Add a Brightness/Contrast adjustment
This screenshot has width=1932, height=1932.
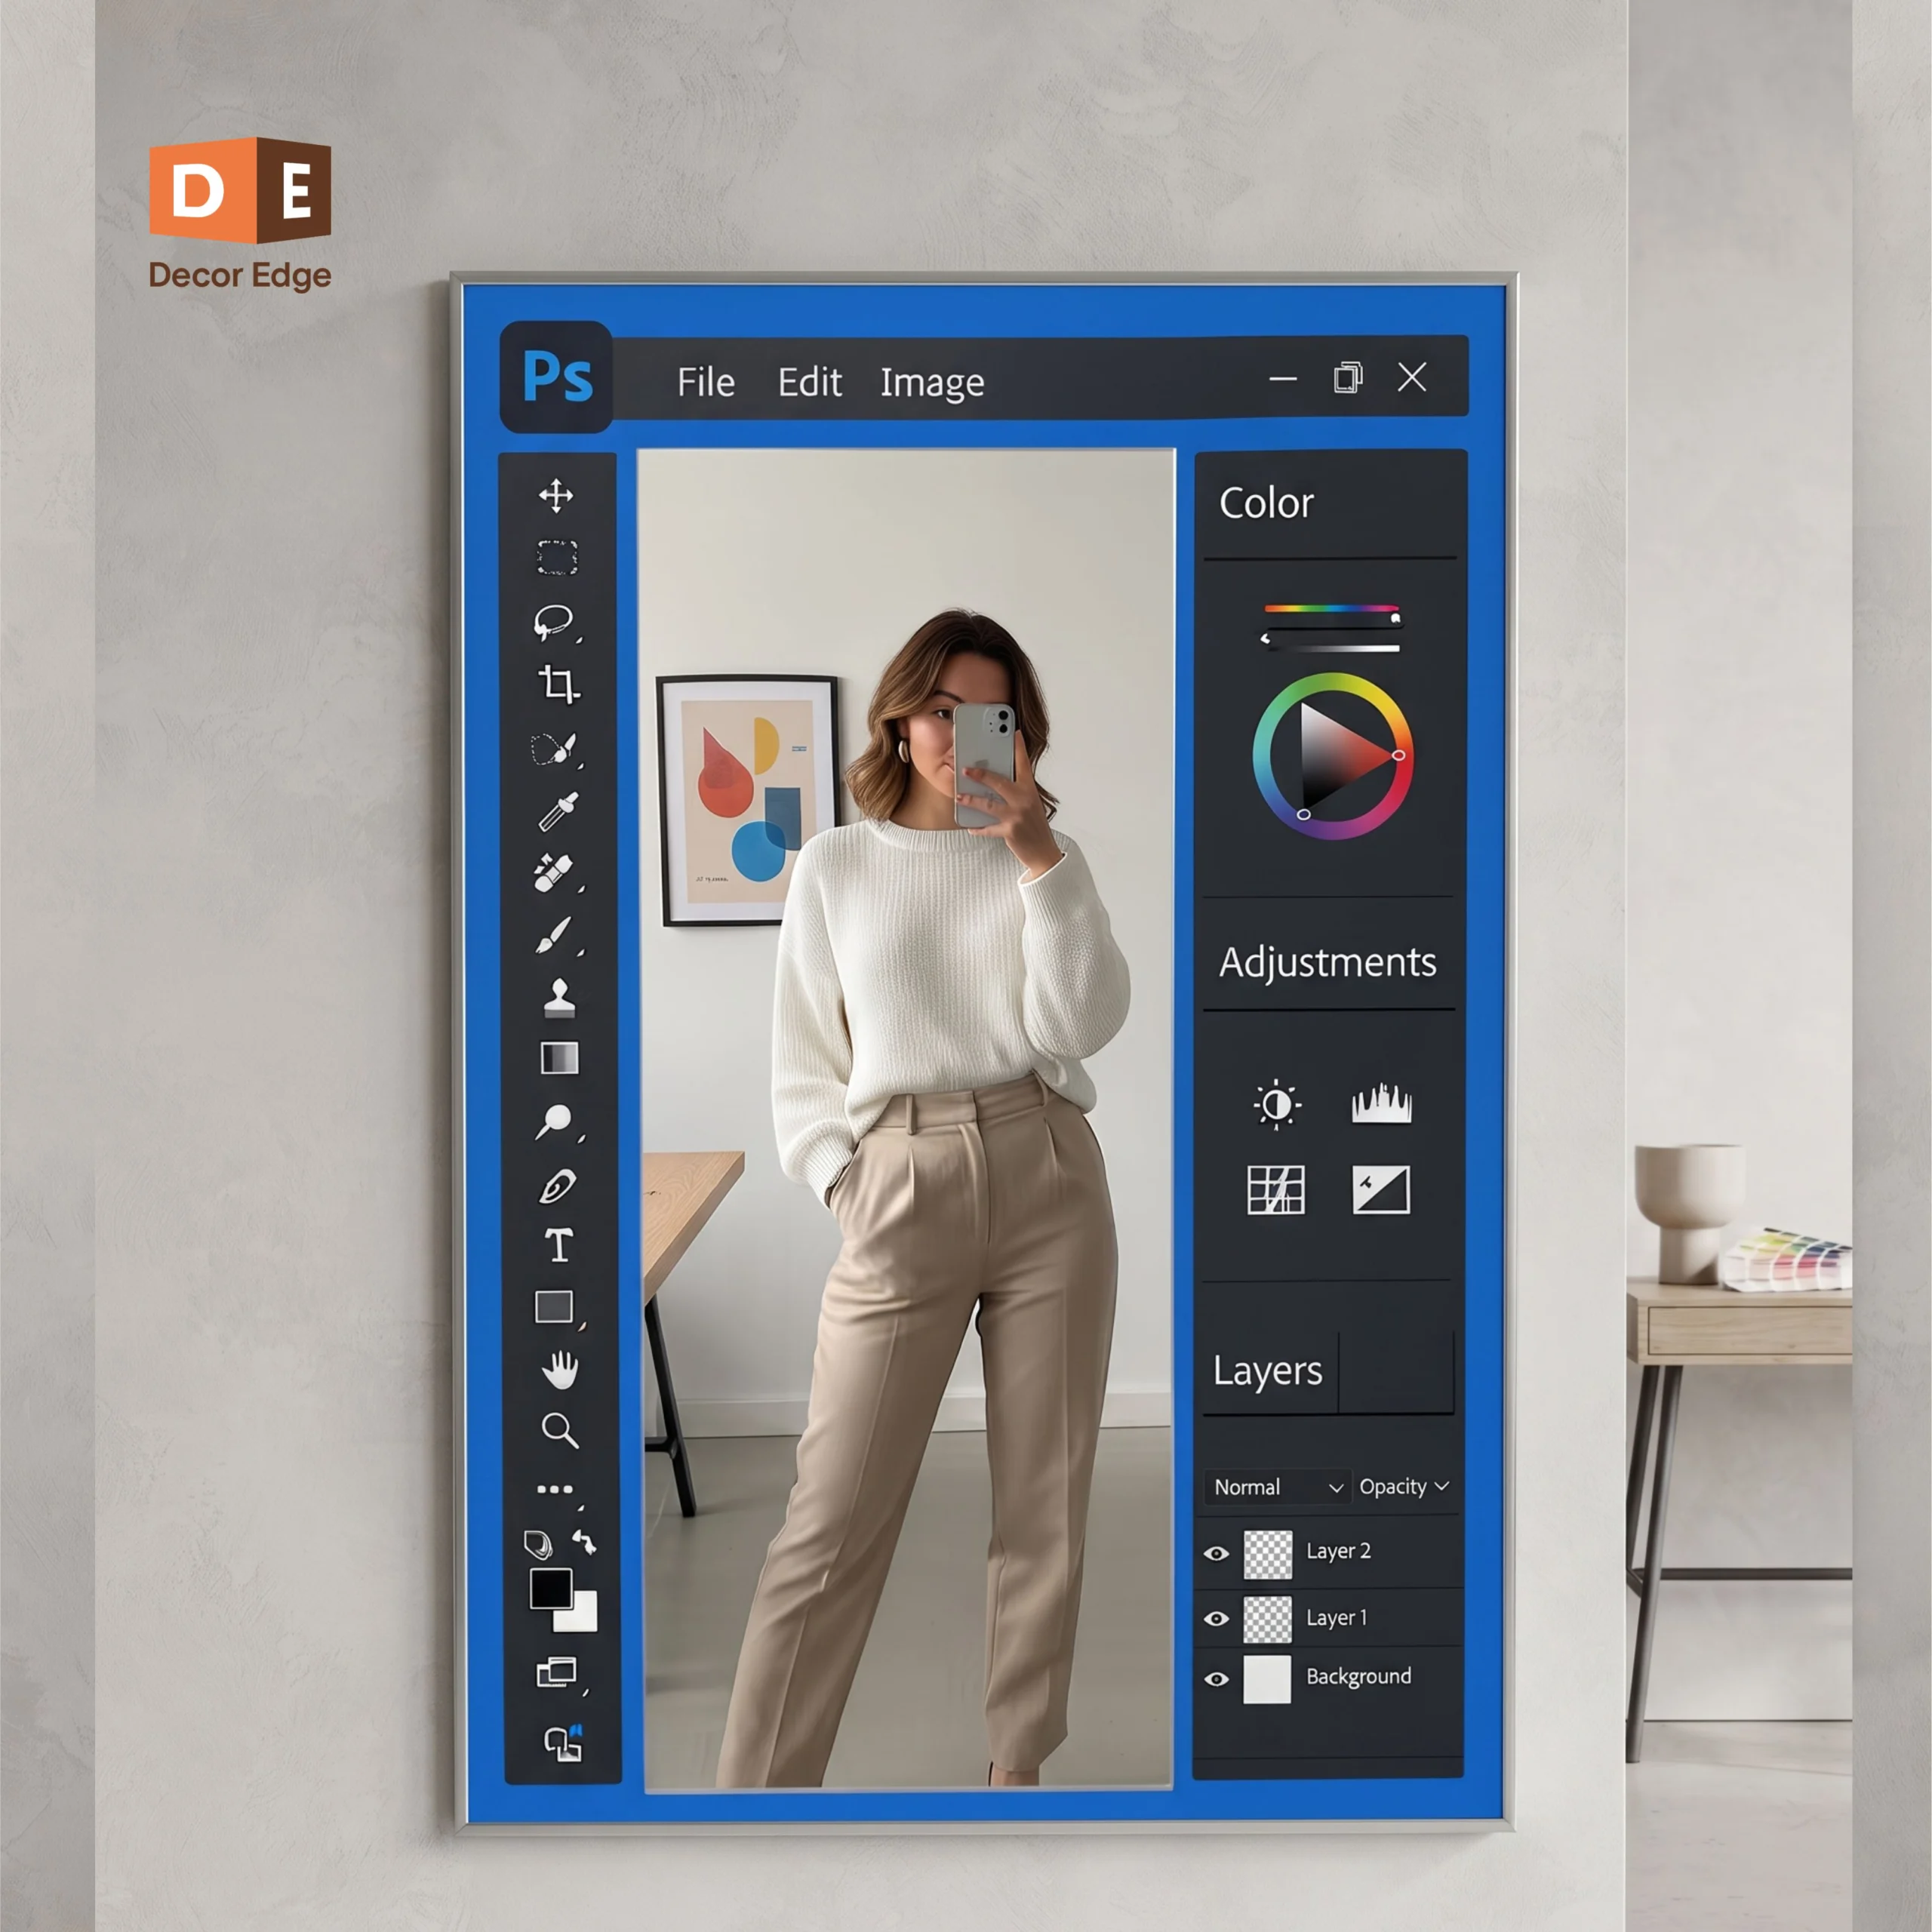click(1277, 1105)
